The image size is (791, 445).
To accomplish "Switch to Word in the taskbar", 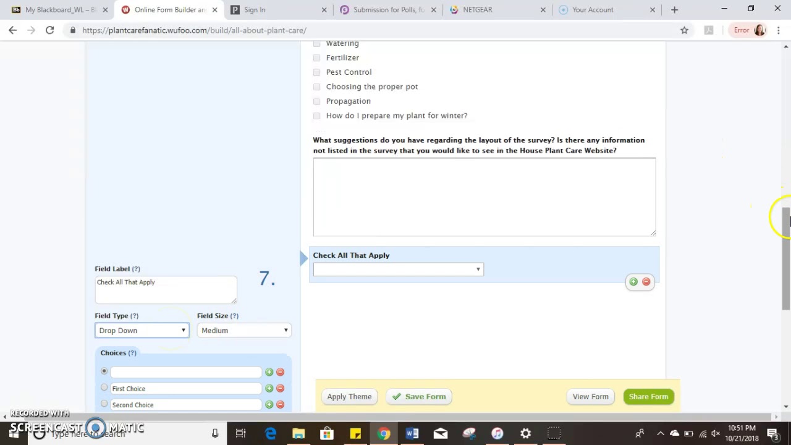I will (412, 434).
